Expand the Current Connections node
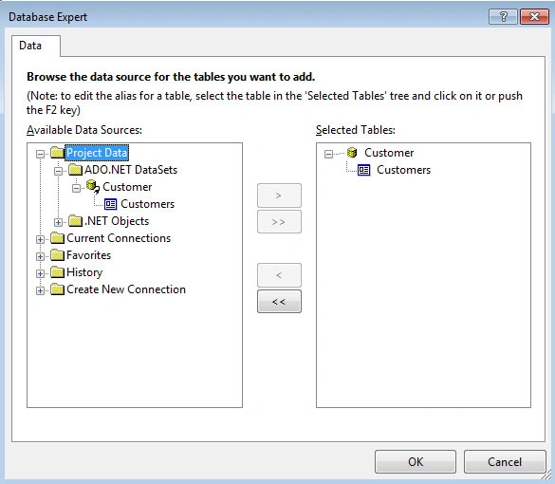This screenshot has width=555, height=484. point(40,239)
